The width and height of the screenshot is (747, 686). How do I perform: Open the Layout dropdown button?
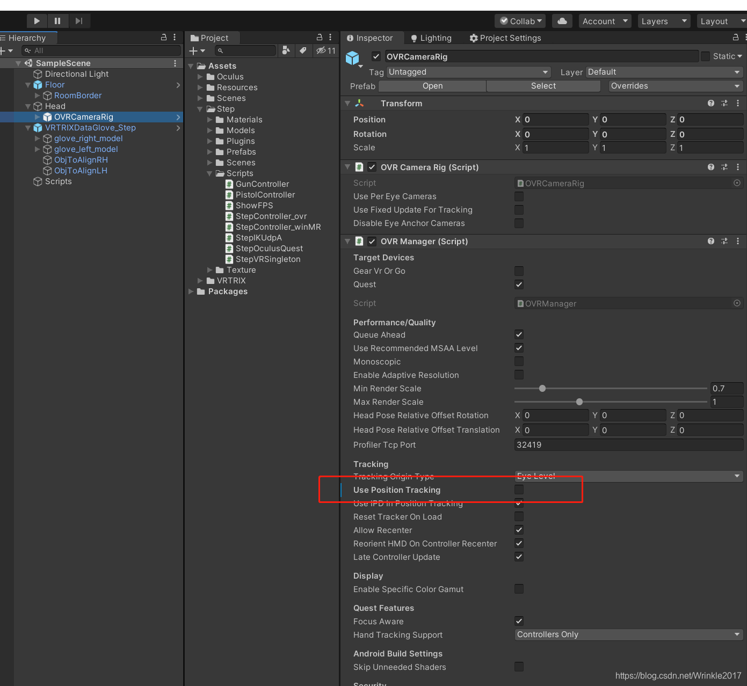722,21
